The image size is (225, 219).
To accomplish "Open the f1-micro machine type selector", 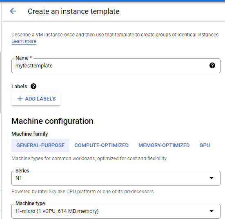I will point(116,211).
